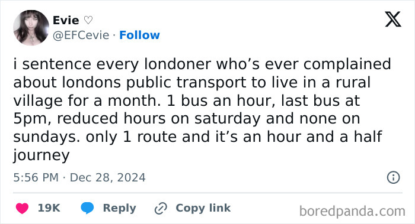Follow the @EFCevie account
Image resolution: width=415 pixels, height=224 pixels.
[x=139, y=35]
